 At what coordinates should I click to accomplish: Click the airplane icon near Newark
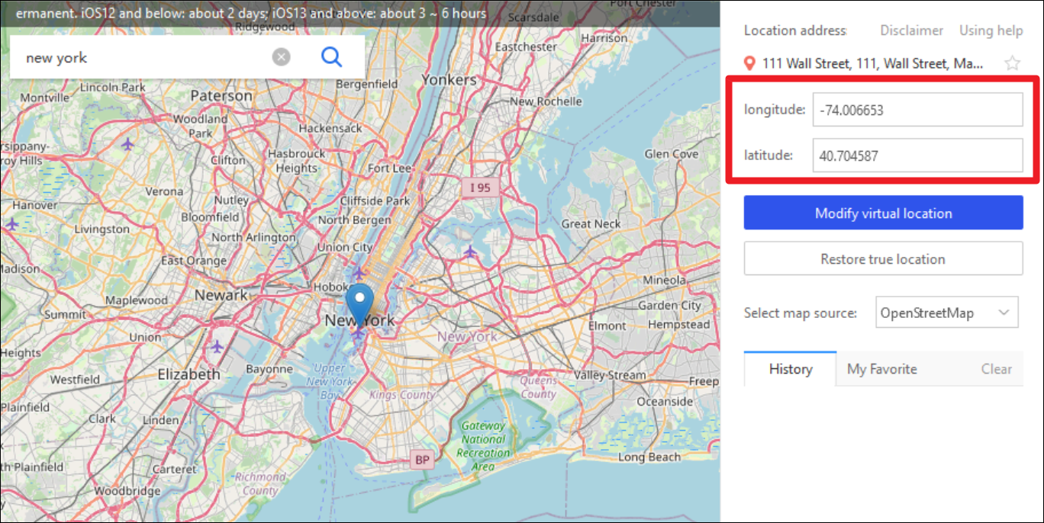pos(217,347)
